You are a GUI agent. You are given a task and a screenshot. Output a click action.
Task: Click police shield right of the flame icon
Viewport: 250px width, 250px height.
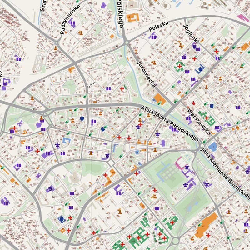click(x=212, y=106)
